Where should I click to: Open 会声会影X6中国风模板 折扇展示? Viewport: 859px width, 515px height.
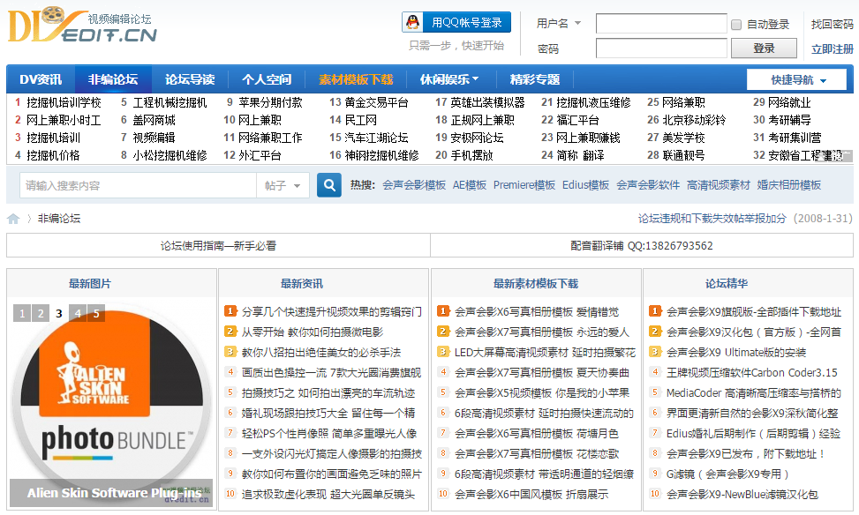pyautogui.click(x=531, y=494)
